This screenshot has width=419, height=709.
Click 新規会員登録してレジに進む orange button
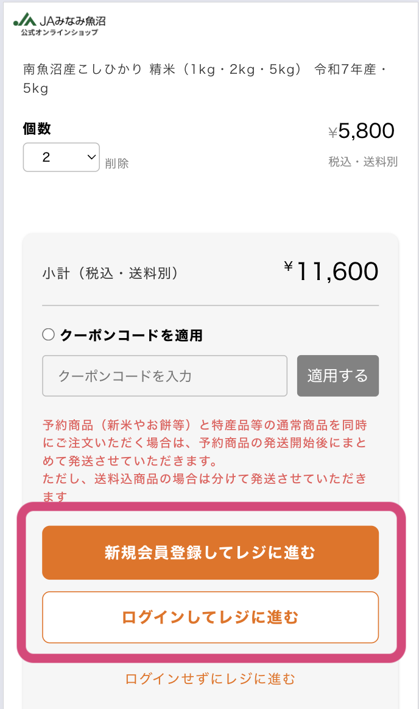click(x=209, y=552)
